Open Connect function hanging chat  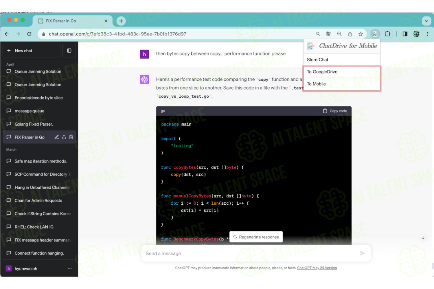coord(39,253)
